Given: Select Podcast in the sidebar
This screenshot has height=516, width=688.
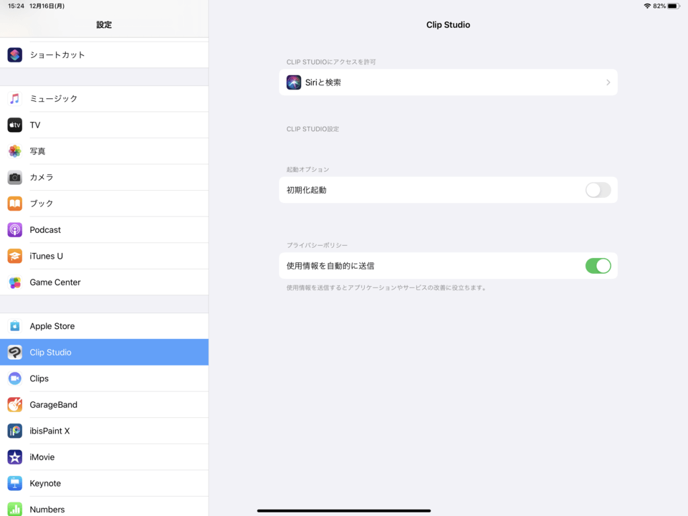Looking at the screenshot, I should coord(105,230).
